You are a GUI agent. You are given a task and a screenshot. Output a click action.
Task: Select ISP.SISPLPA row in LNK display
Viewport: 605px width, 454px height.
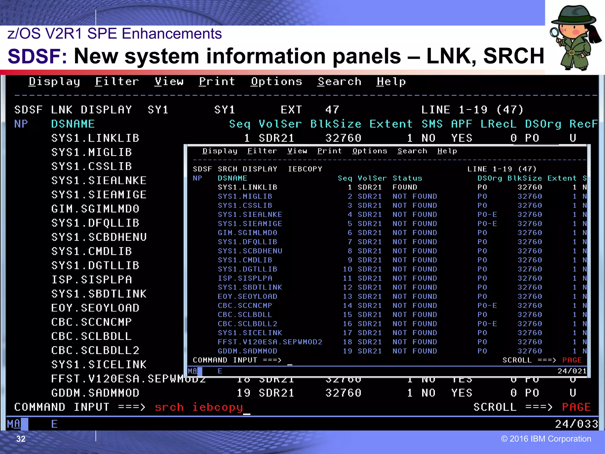[92, 280]
